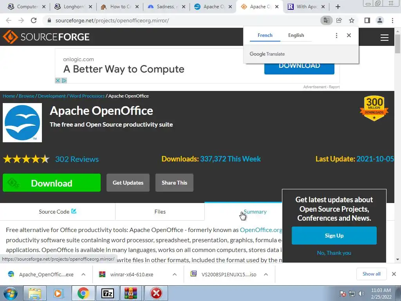
Task: Open the Chrome three-dot menu
Action: pos(392,20)
